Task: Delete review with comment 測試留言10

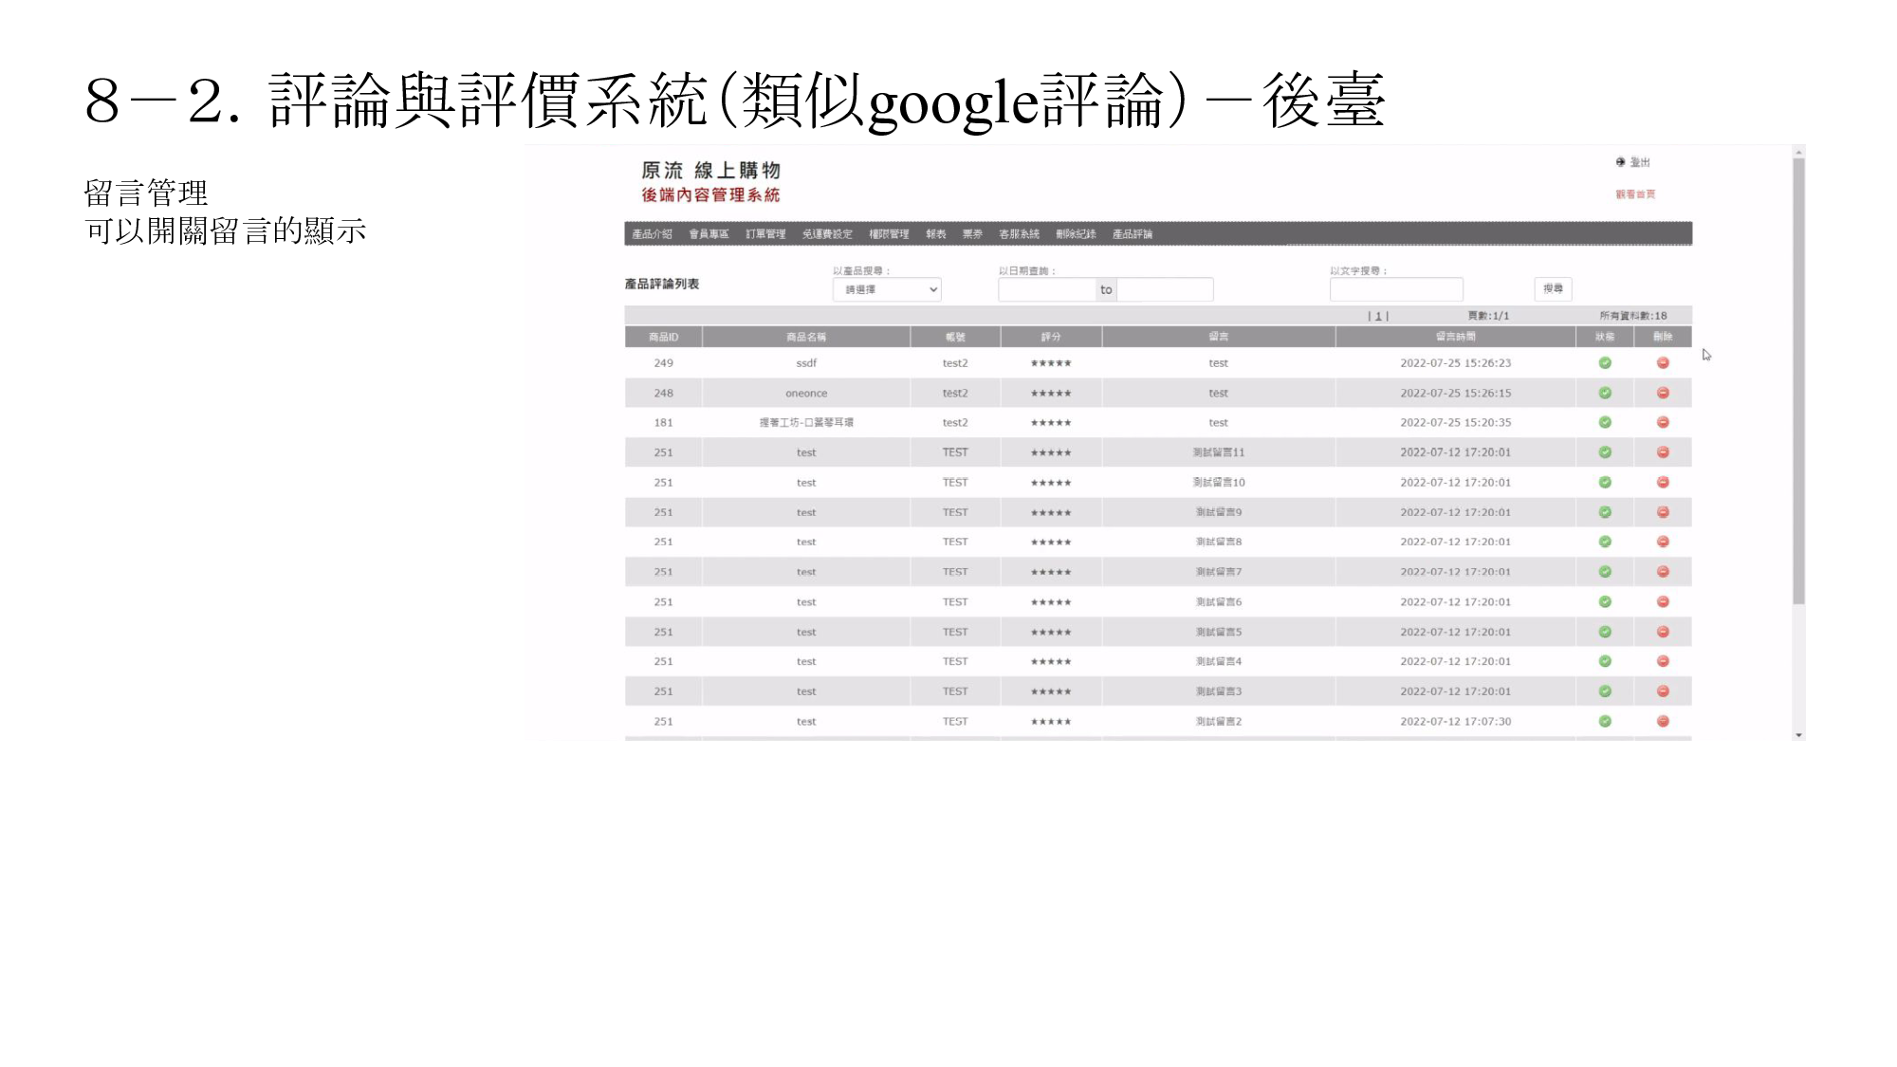Action: click(x=1663, y=483)
